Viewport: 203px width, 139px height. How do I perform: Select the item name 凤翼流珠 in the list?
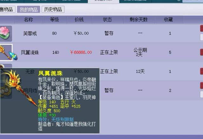pyautogui.click(x=30, y=53)
